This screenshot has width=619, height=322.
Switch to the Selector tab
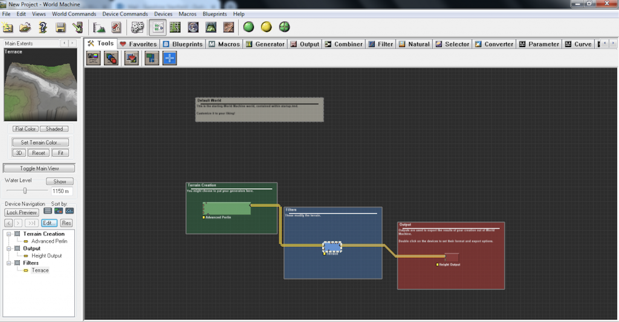point(452,44)
